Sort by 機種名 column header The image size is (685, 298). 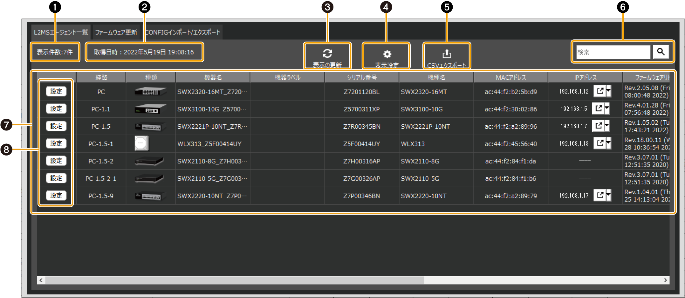[436, 77]
